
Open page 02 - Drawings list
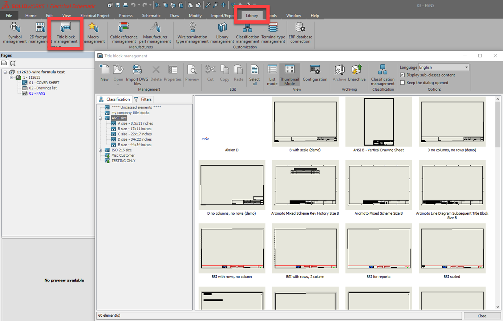43,88
